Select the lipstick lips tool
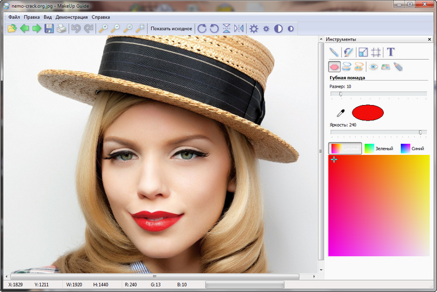 pos(334,66)
